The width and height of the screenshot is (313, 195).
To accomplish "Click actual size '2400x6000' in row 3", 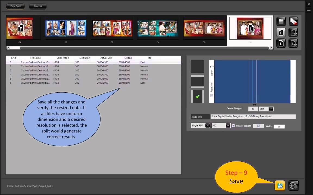I will (102, 70).
